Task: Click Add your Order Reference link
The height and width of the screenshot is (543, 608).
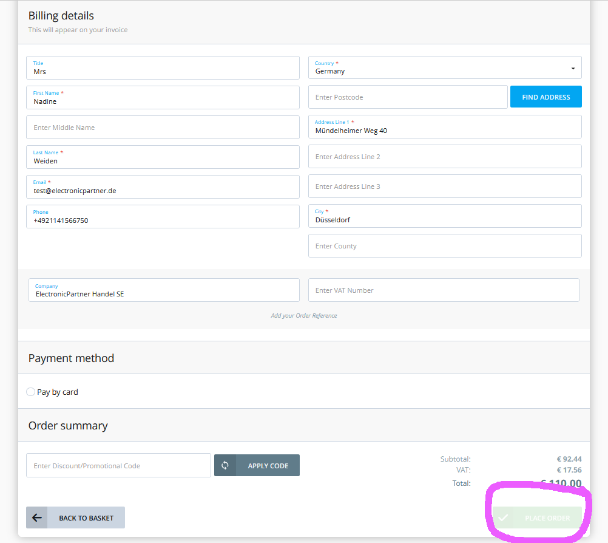Action: click(303, 316)
